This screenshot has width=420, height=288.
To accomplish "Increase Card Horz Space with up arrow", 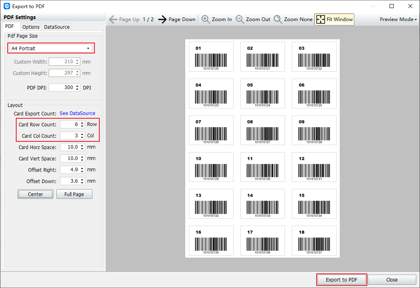I will (x=82, y=145).
